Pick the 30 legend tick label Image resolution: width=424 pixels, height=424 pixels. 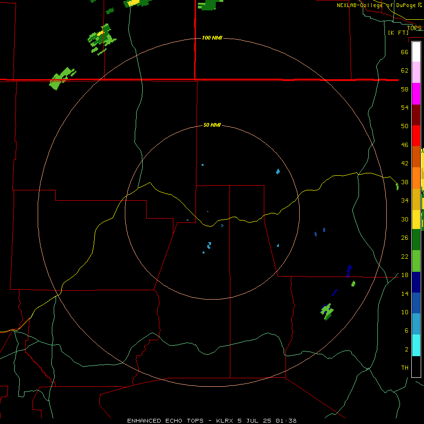point(405,219)
